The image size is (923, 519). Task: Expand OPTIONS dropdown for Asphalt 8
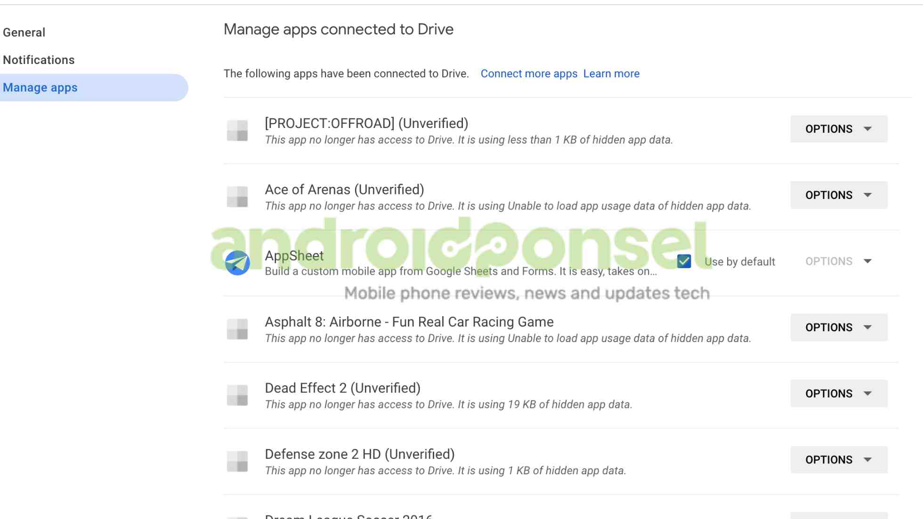point(838,327)
